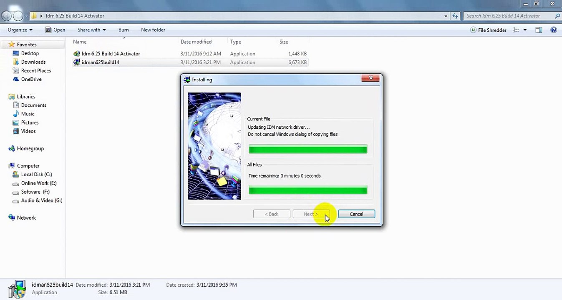Minimize the Explorer window
The height and width of the screenshot is (300, 562).
(525, 4)
